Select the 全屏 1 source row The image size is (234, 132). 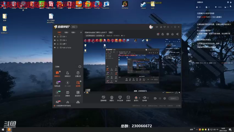[68, 44]
